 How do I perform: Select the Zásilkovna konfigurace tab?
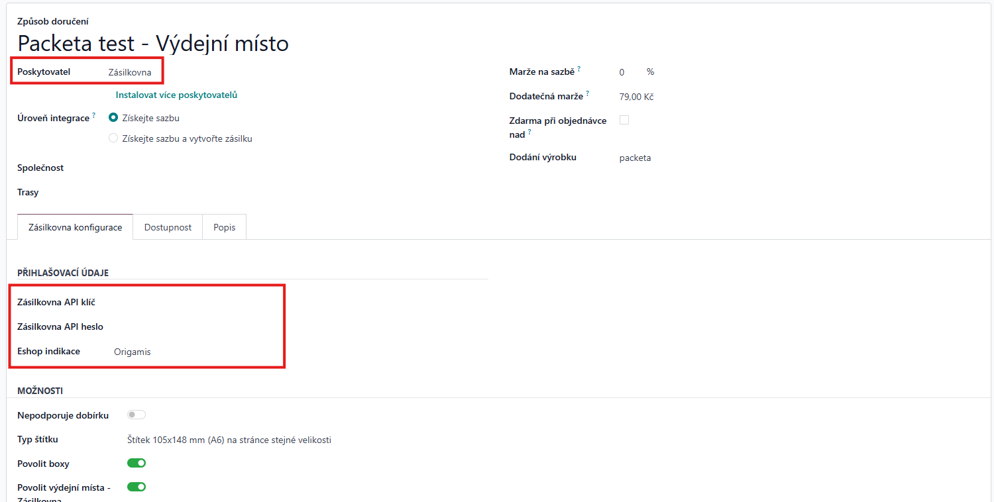[75, 227]
